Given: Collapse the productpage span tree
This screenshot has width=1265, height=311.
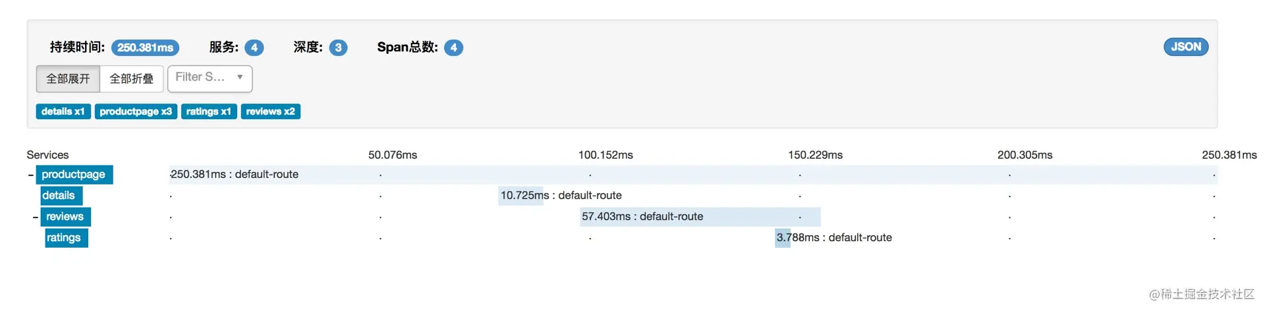Looking at the screenshot, I should (x=30, y=175).
